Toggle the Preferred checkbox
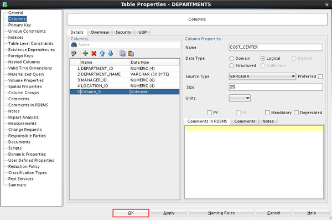Viewport: 332px width, 220px height. (x=320, y=76)
